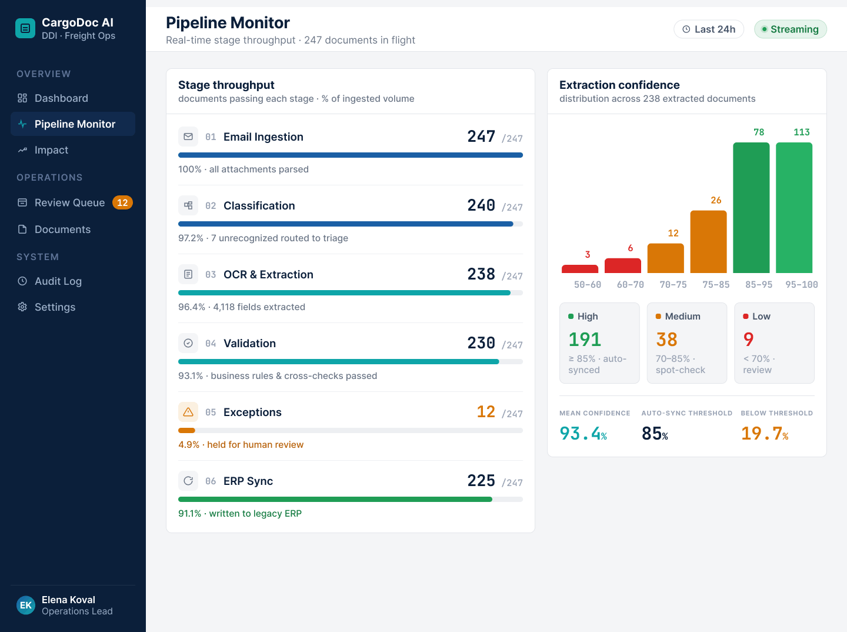The image size is (847, 632).
Task: Toggle the Streaming status pill
Action: point(791,29)
